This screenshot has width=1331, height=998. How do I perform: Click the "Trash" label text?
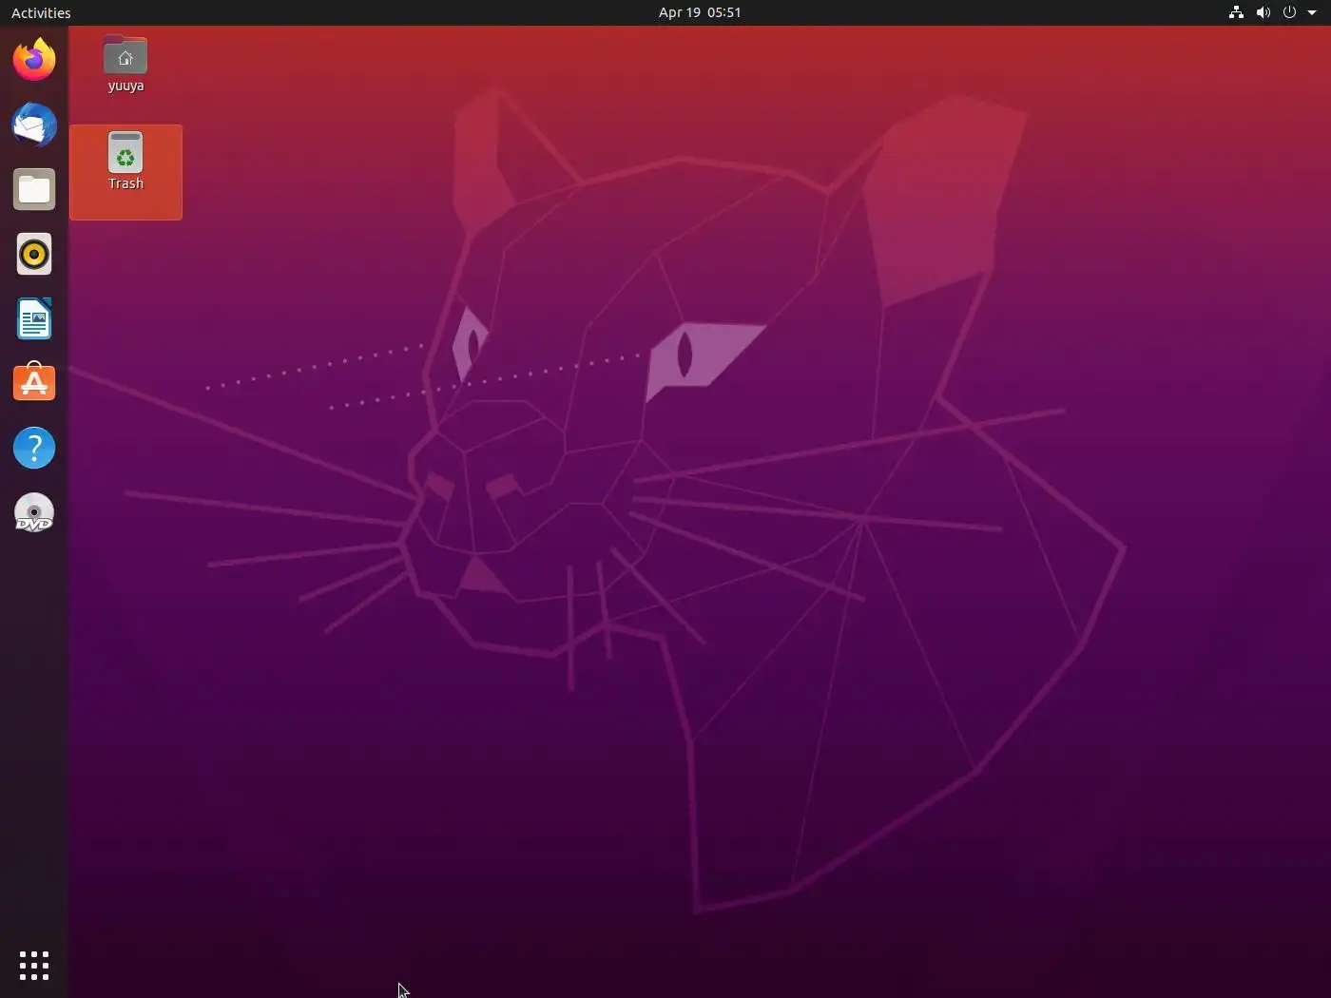tap(125, 183)
